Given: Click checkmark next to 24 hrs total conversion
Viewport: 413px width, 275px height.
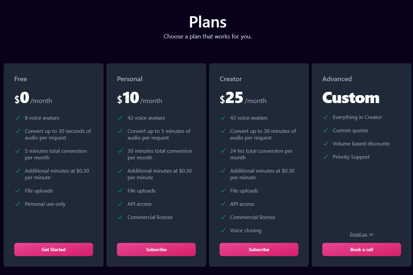Looking at the screenshot, I should [223, 151].
